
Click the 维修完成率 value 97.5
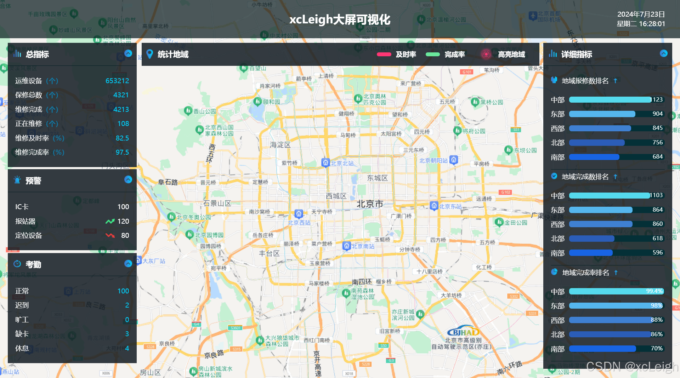tap(123, 152)
